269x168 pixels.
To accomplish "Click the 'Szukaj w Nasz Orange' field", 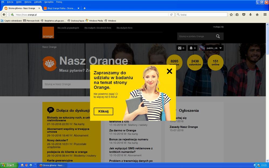I will tap(66, 84).
